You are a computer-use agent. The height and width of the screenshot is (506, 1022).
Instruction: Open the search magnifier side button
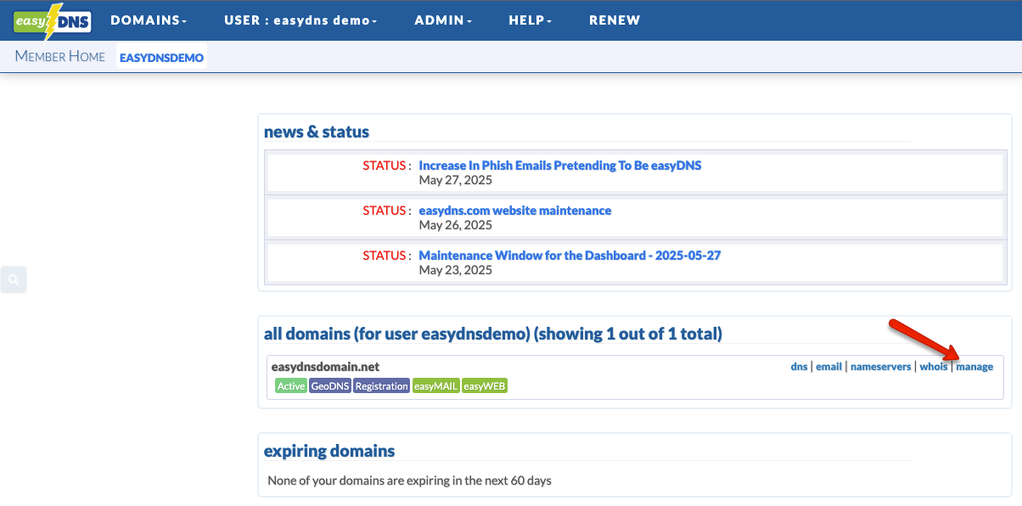click(x=14, y=279)
